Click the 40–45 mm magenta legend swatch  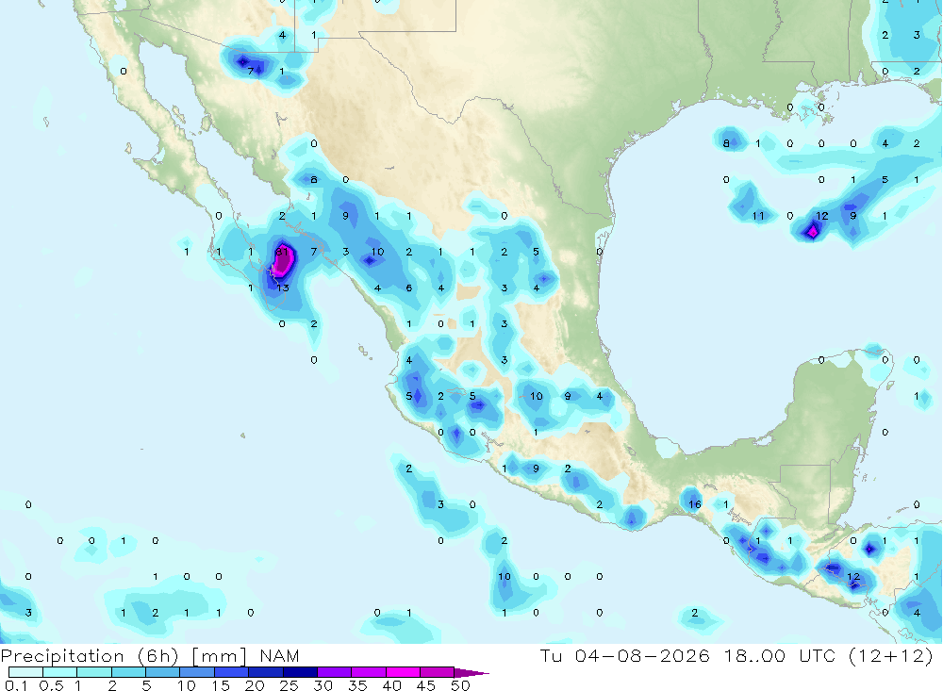pos(403,672)
